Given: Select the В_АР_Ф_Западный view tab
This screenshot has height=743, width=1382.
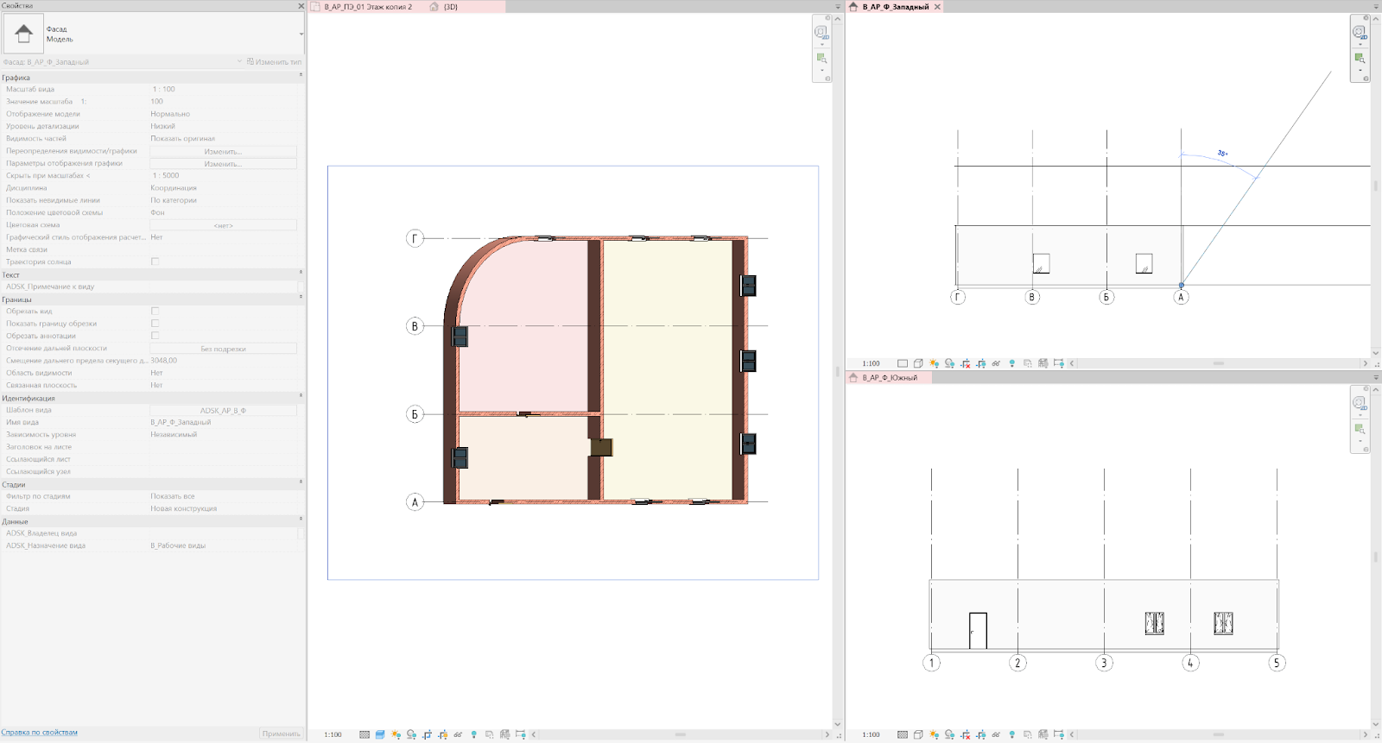Looking at the screenshot, I should point(895,7).
